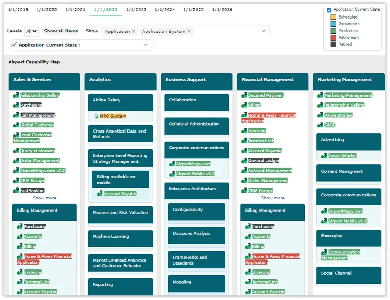The height and width of the screenshot is (300, 390).
Task: Click Show more under Sales & Services
Action: (x=44, y=198)
